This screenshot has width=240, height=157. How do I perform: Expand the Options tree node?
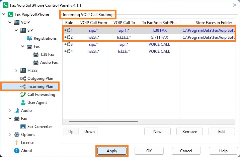(10, 135)
